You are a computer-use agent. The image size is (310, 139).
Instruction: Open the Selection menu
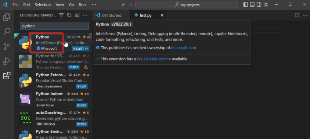43,5
